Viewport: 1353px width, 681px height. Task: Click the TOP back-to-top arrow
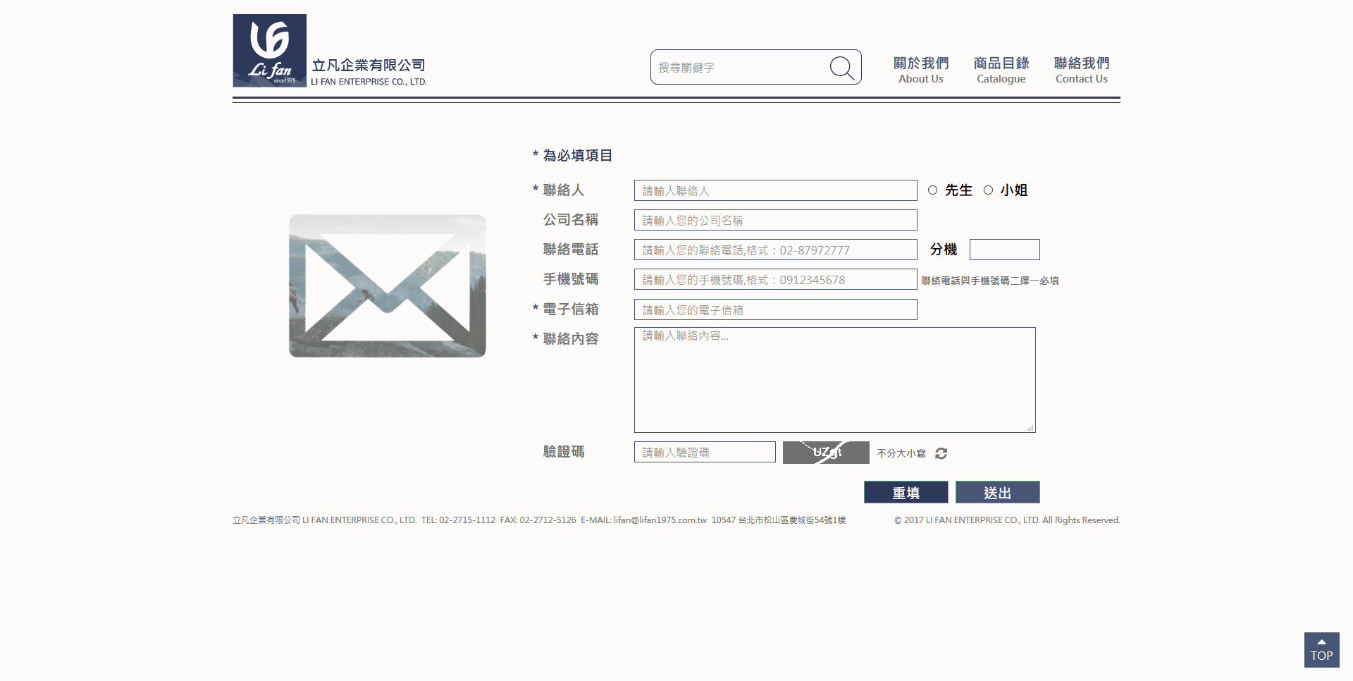click(1321, 649)
